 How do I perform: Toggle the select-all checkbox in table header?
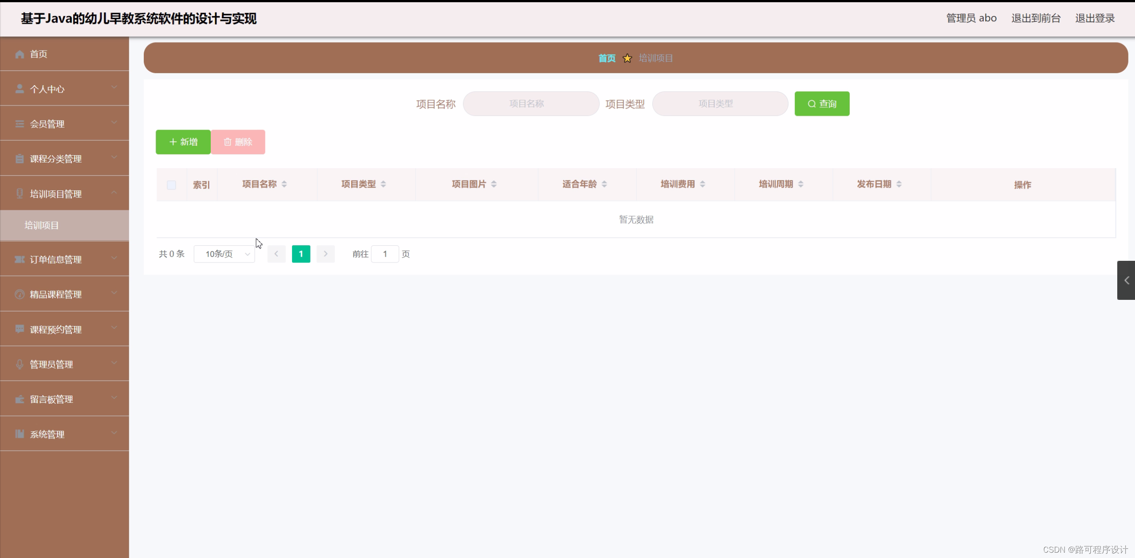pyautogui.click(x=171, y=185)
